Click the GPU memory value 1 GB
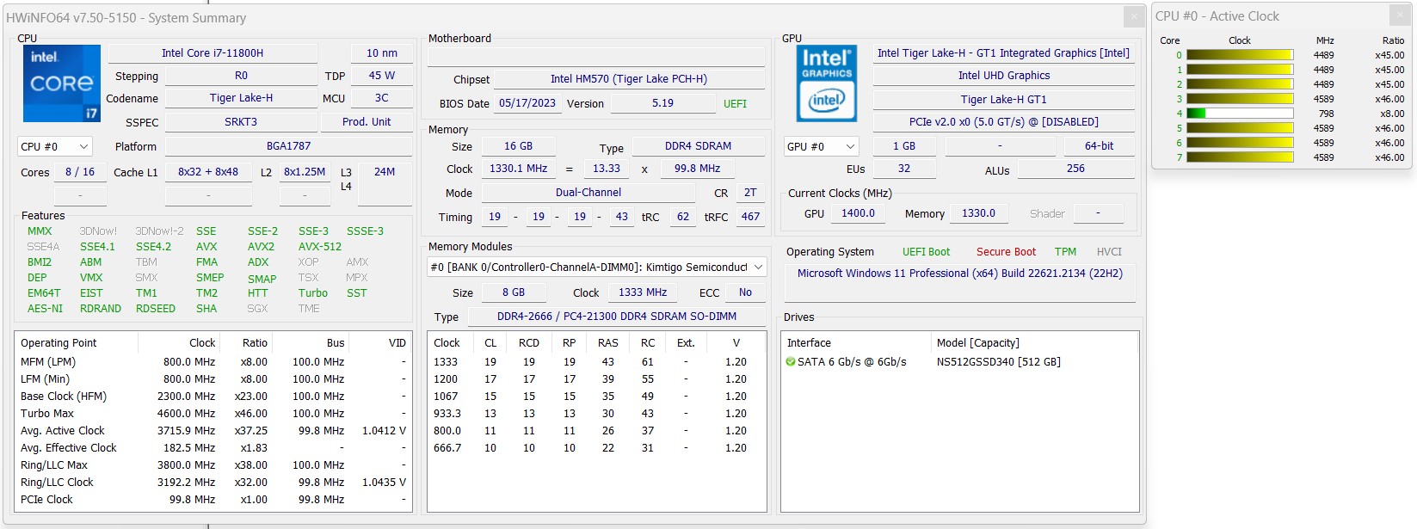 [904, 146]
